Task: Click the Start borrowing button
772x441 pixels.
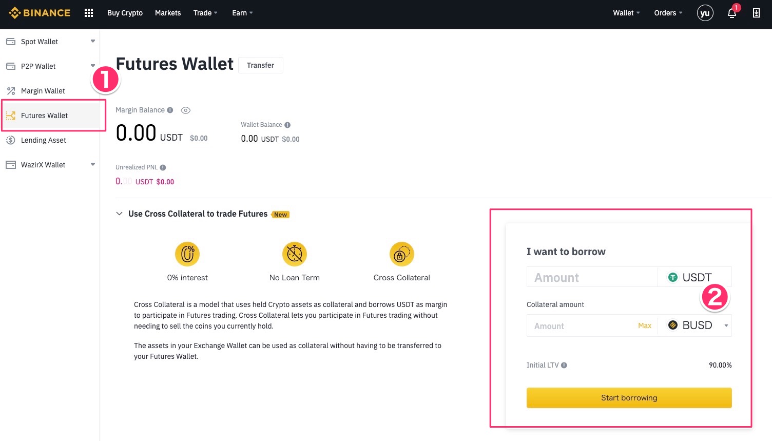Action: coord(629,398)
